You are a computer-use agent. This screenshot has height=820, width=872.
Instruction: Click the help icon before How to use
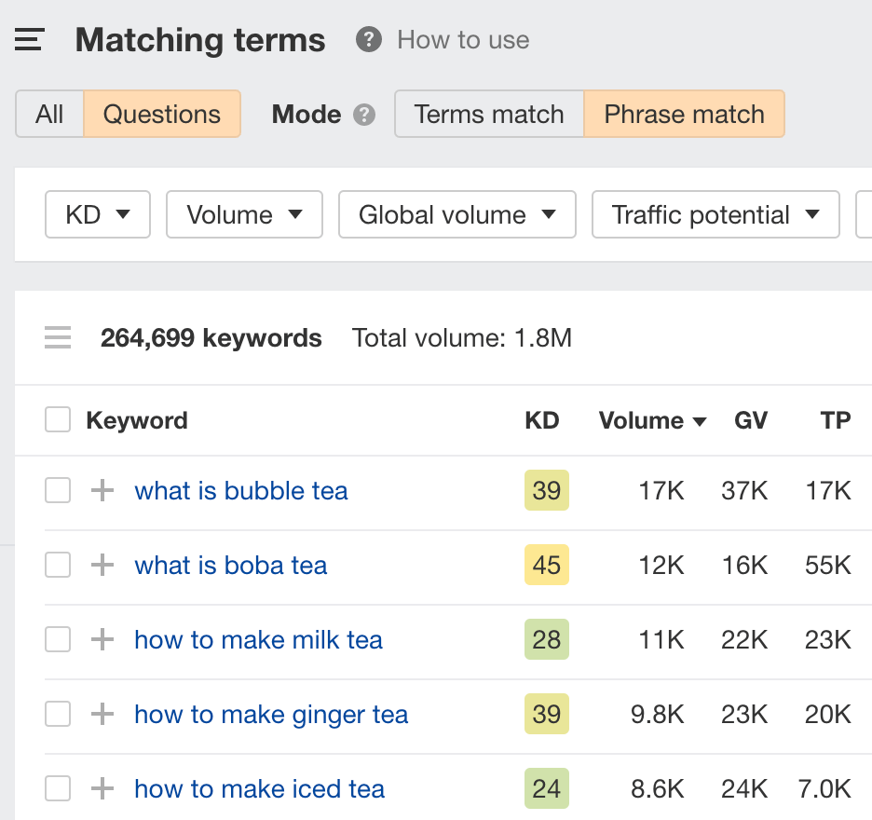(x=369, y=40)
